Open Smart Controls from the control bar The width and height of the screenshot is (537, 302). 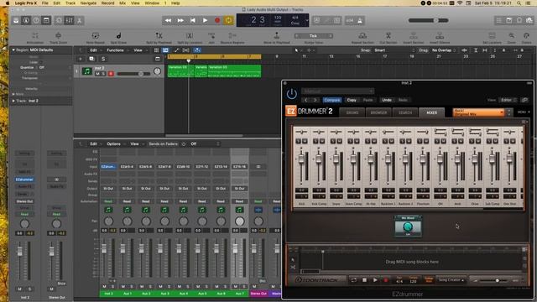coord(59,20)
